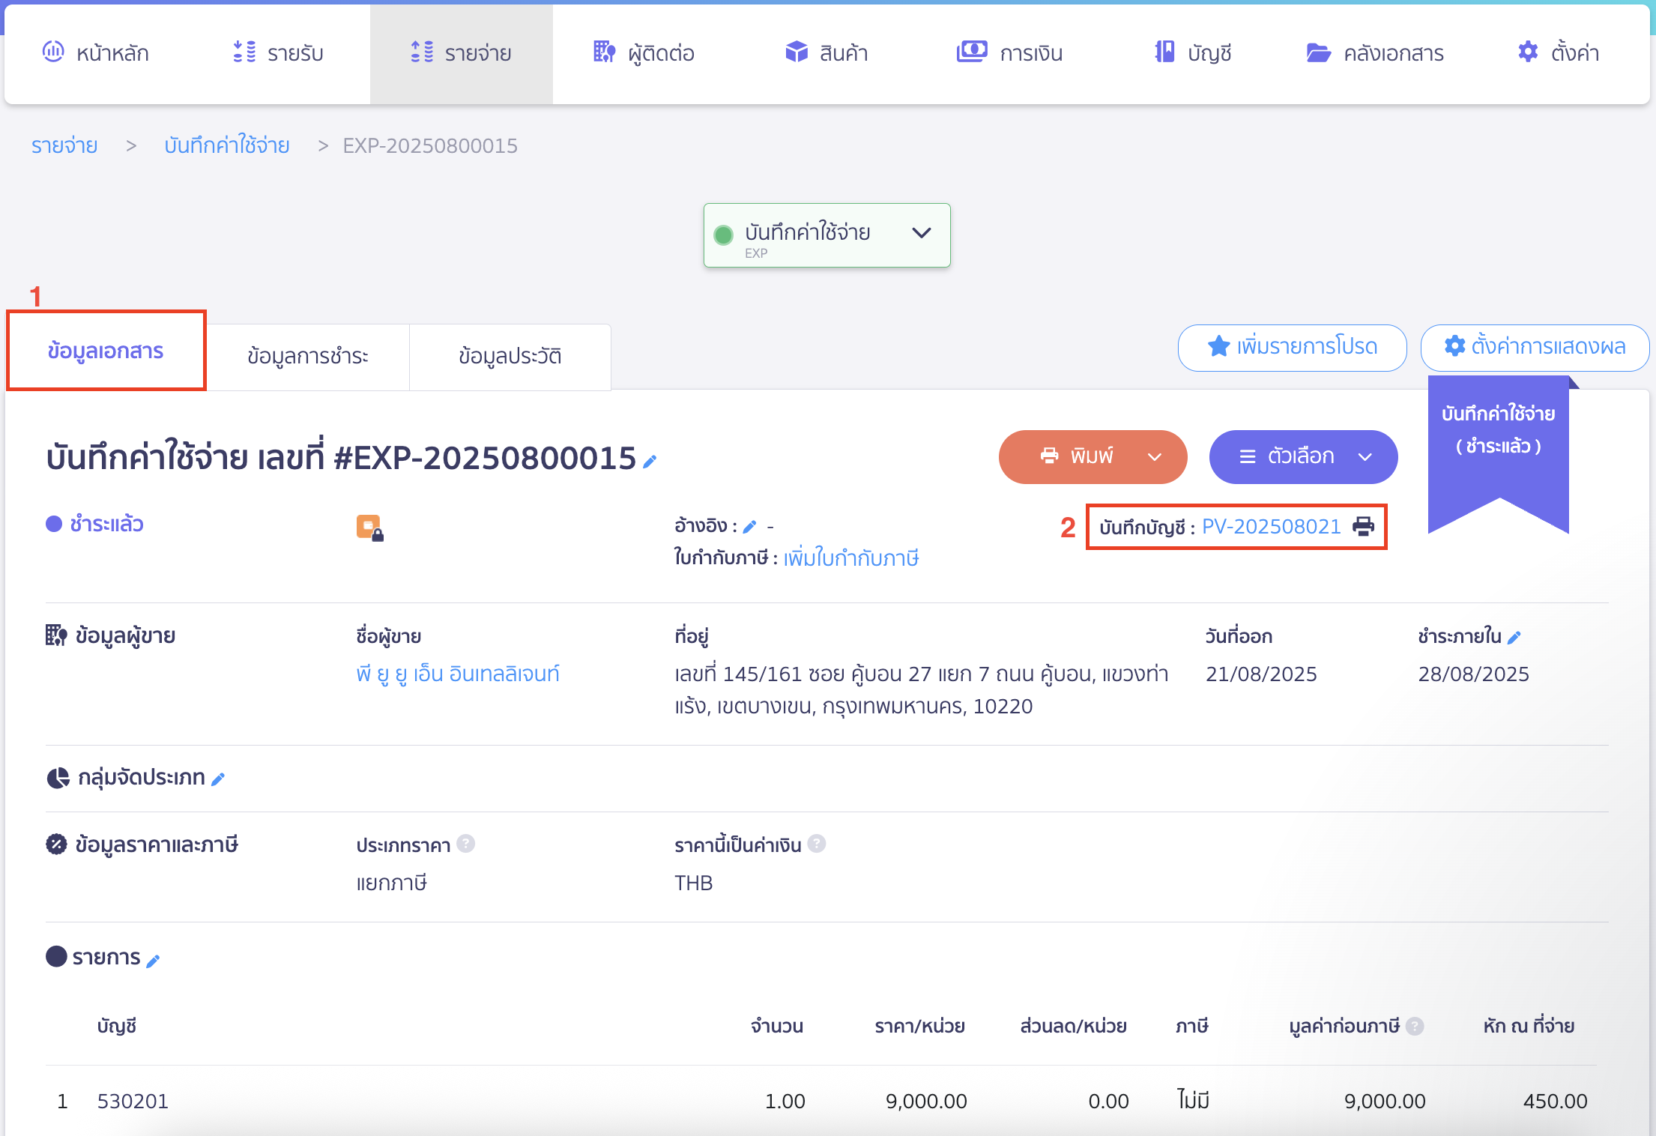1656x1136 pixels.
Task: Click the สินค้า box icon
Action: (797, 52)
